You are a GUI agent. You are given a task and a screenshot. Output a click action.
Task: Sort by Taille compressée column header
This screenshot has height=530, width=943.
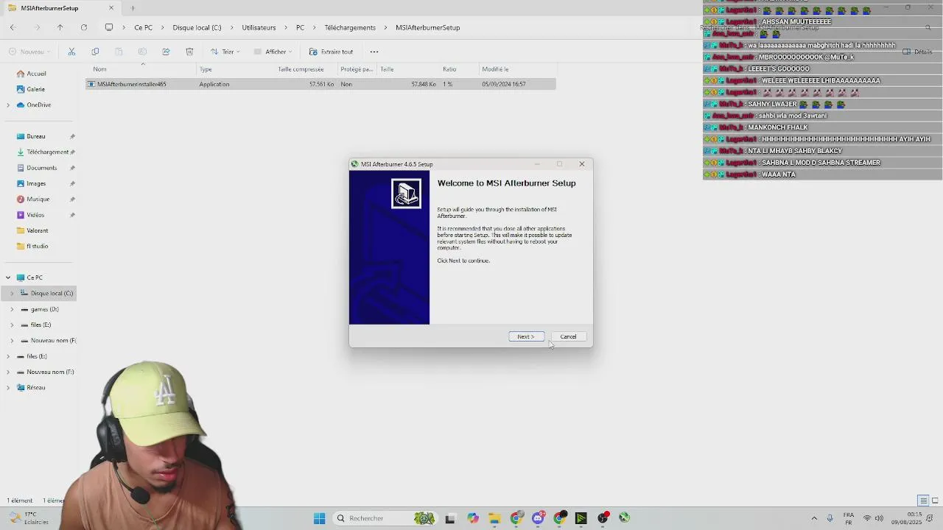pyautogui.click(x=301, y=69)
